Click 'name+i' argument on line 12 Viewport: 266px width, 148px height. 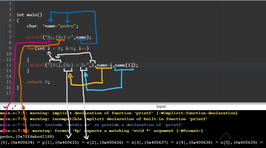pyautogui.click(x=104, y=65)
